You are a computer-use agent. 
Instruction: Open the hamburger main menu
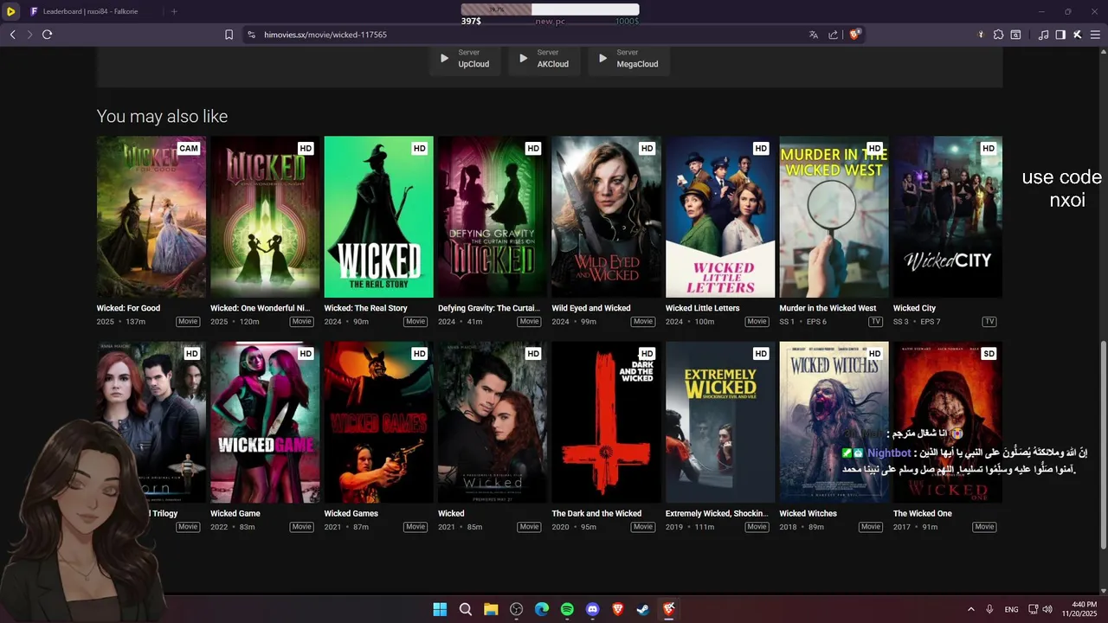(1095, 35)
